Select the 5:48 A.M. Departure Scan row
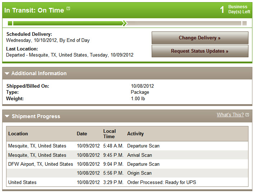The image size is (256, 194). pos(127,146)
